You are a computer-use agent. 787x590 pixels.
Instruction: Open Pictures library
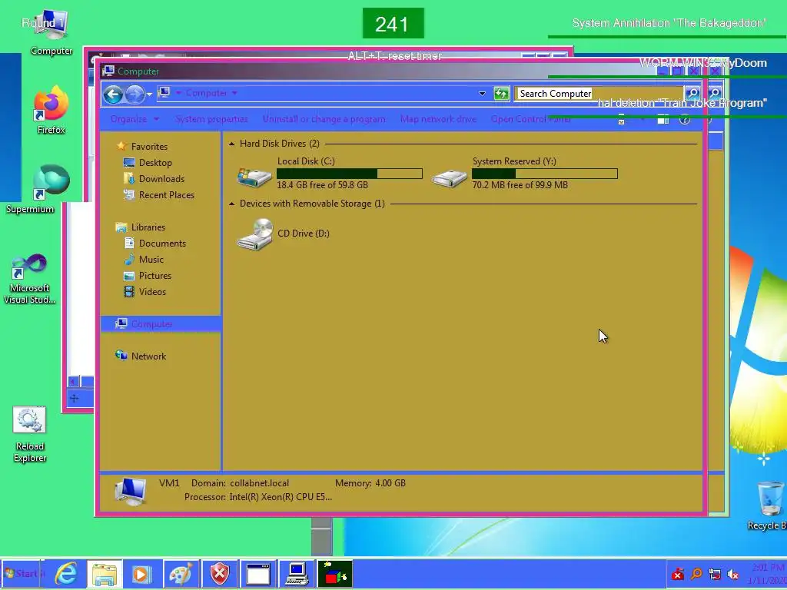pyautogui.click(x=154, y=276)
